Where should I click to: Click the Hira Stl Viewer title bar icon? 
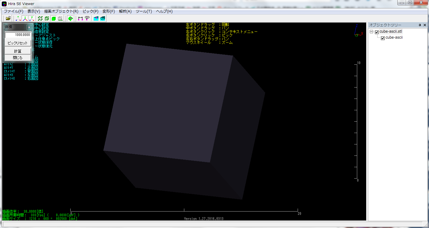[x=4, y=4]
